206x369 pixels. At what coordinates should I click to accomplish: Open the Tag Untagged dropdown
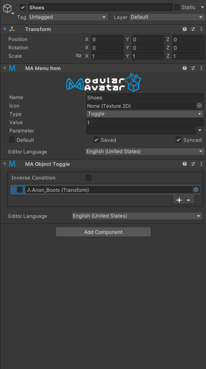point(68,17)
